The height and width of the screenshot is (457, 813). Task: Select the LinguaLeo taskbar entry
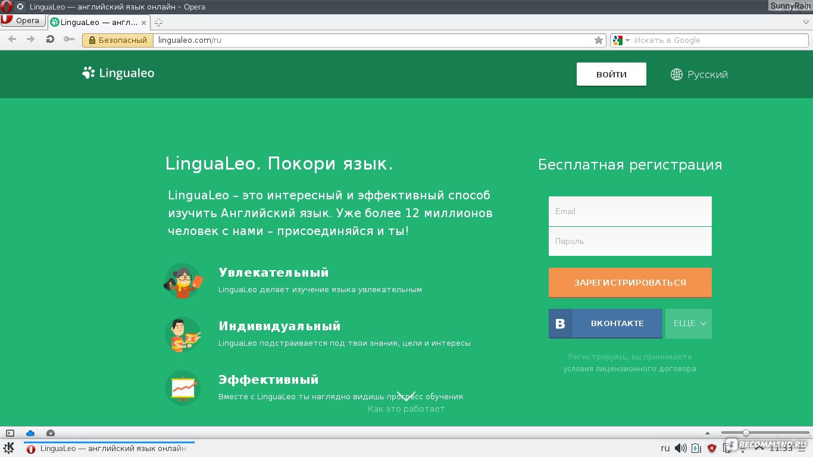[x=109, y=449]
